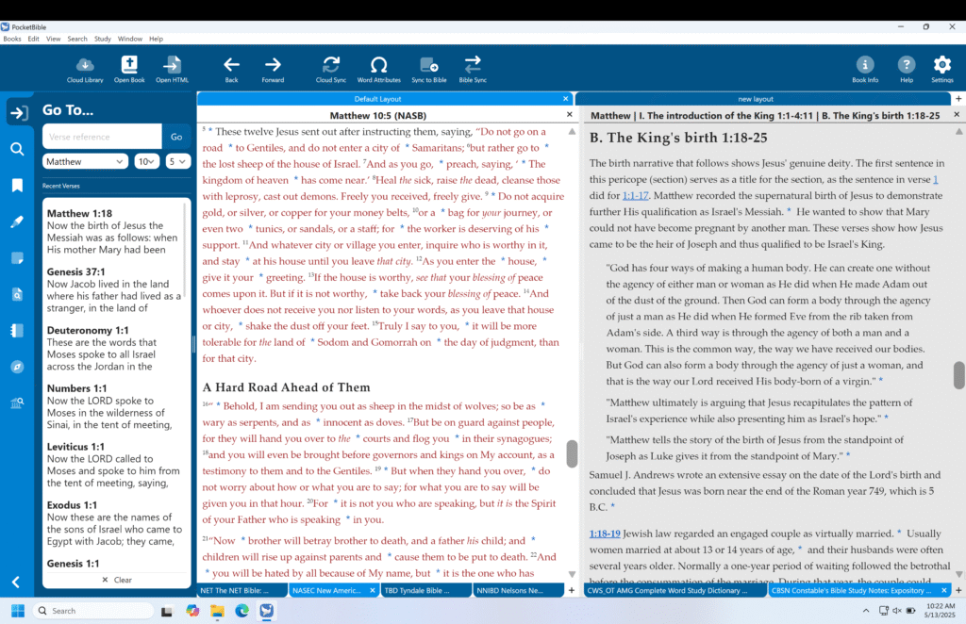Select recent verse Deuteronomy 1:1

coord(113,349)
